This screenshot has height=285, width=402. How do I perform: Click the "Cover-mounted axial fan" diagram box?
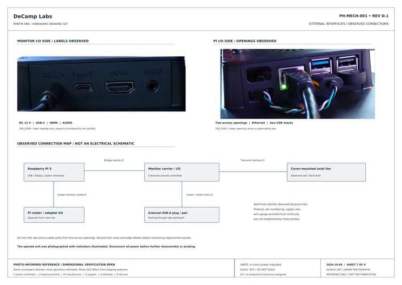click(x=326, y=172)
